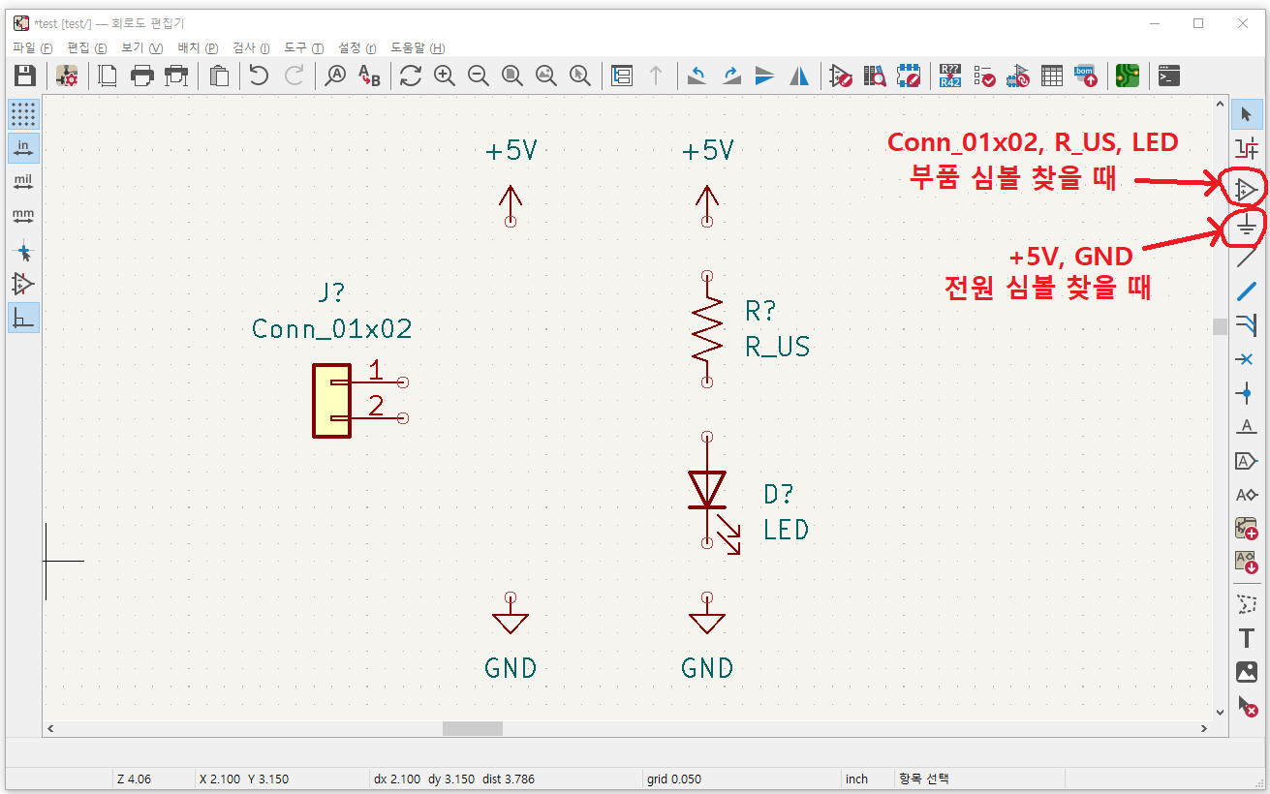Open symbol fields table icon
1270x794 pixels.
[1052, 76]
